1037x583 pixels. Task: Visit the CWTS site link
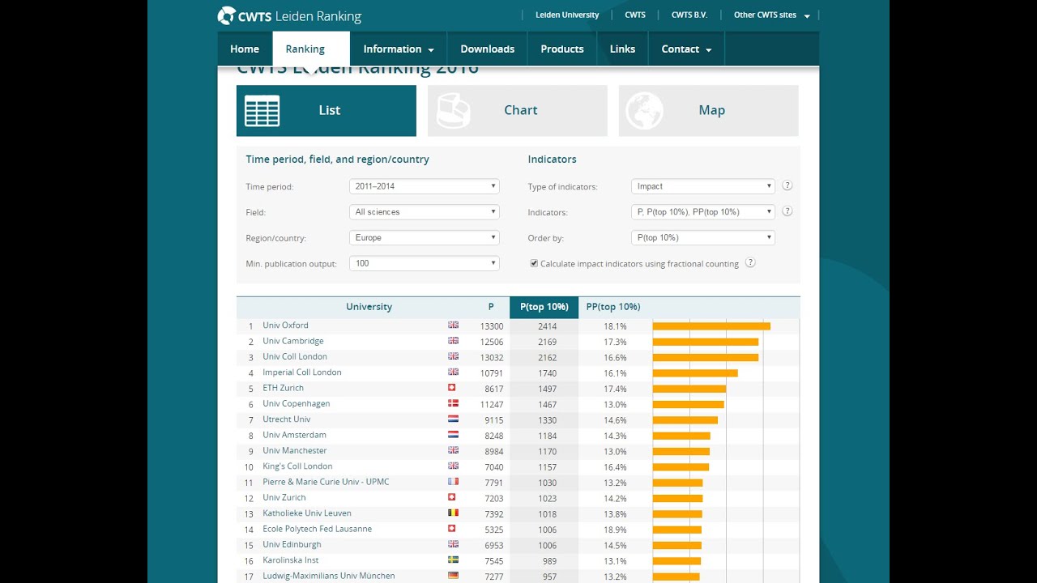coord(635,15)
